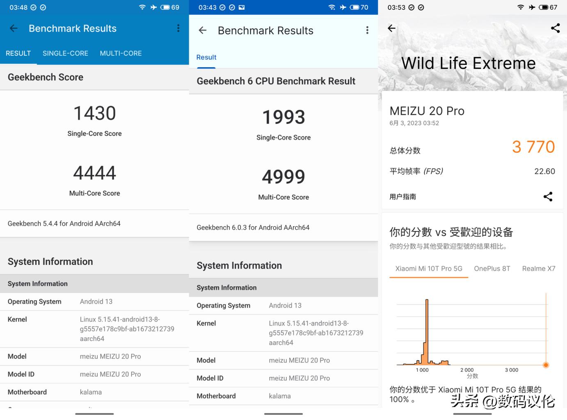
Task: Tap the 'Android 13' value in Geekbench 6
Action: (285, 306)
